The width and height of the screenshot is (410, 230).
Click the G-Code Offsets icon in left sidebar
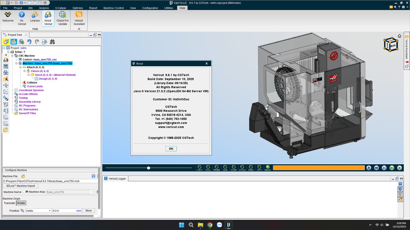point(6,98)
